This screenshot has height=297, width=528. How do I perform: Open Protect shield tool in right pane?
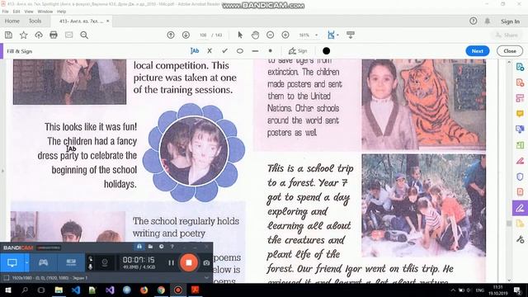520,177
